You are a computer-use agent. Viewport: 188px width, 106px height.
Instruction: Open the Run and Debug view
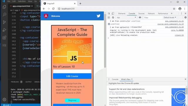(x=4, y=30)
